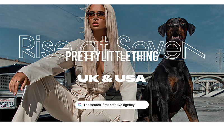Click the magnifying glass search icon
224x126 pixels.
coord(80,105)
